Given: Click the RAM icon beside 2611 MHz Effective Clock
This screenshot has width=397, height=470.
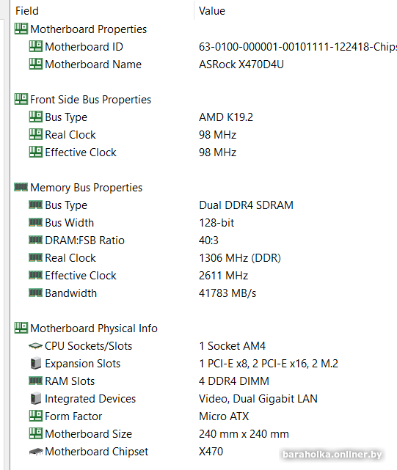Looking at the screenshot, I should 36,275.
